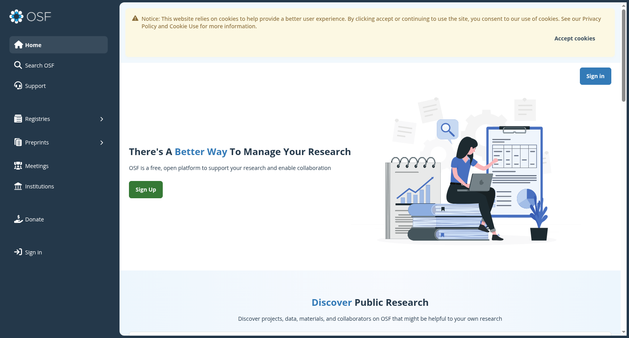629x338 pixels.
Task: Click the Donate hand icon
Action: coord(18,219)
